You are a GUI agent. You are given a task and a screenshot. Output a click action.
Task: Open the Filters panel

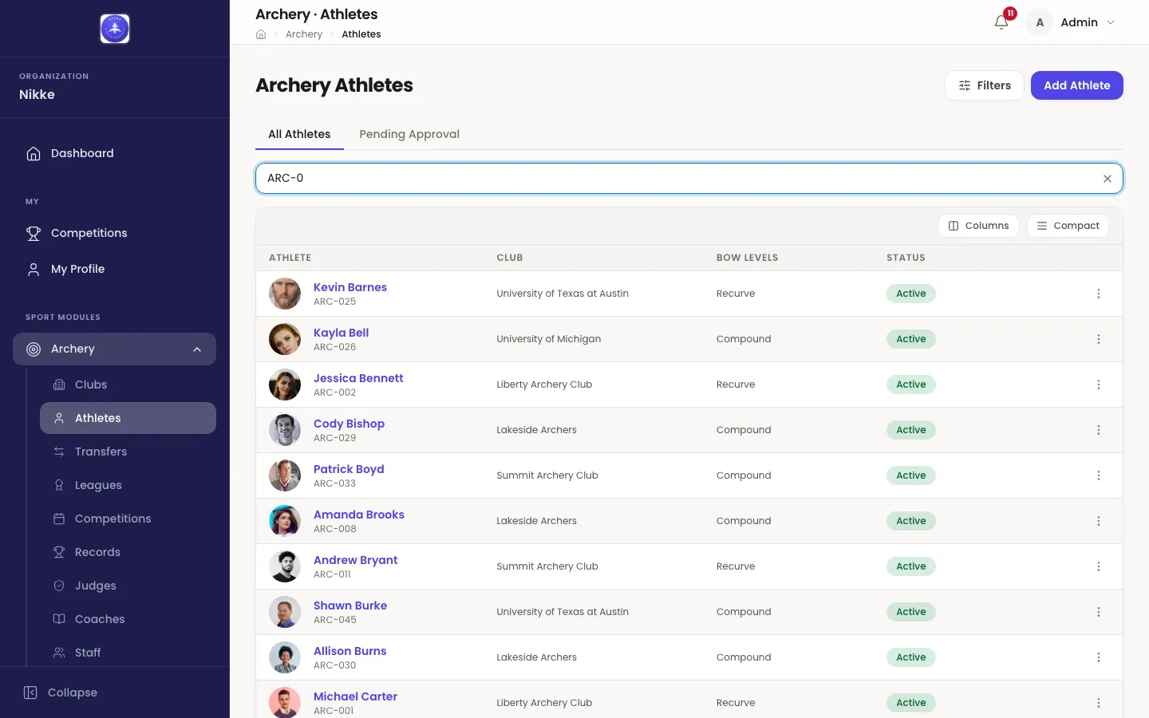point(985,85)
